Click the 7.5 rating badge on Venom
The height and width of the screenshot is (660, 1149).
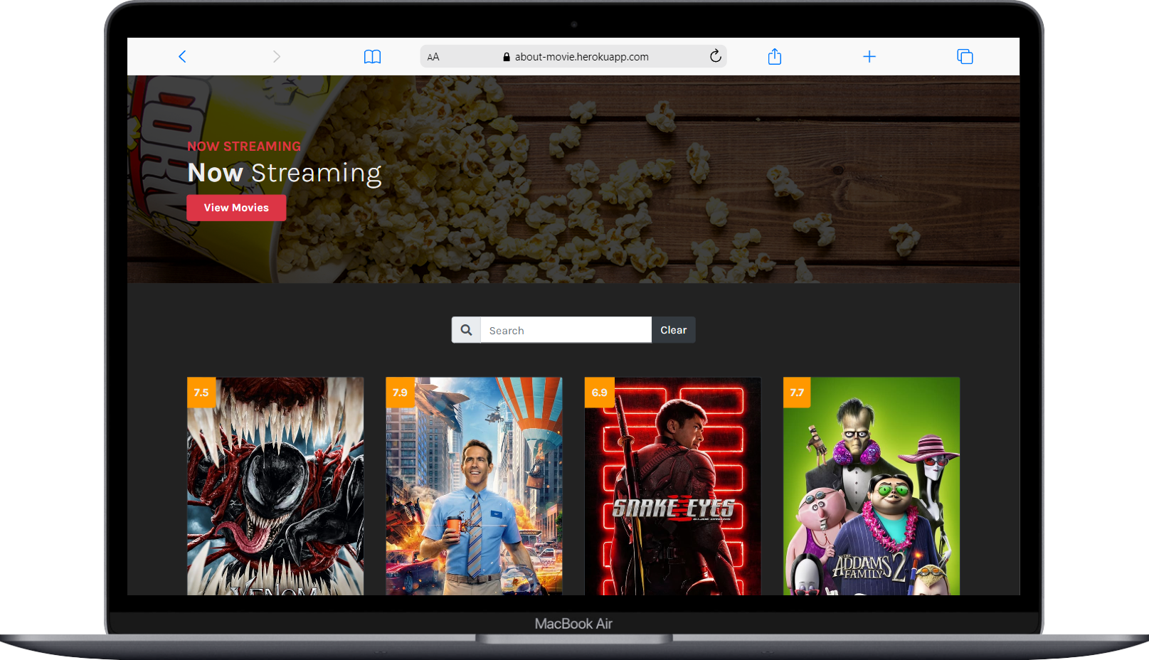tap(201, 392)
